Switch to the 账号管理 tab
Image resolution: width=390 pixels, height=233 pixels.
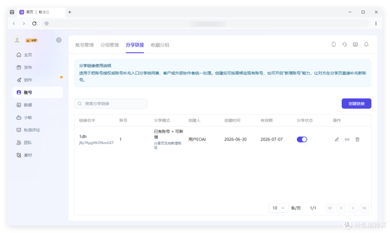(x=84, y=45)
